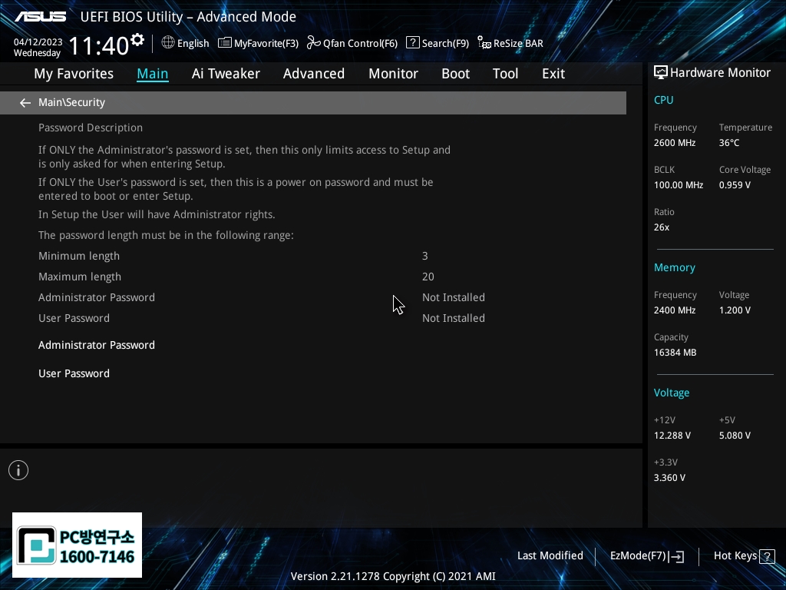
Task: Change language from English
Action: point(193,44)
